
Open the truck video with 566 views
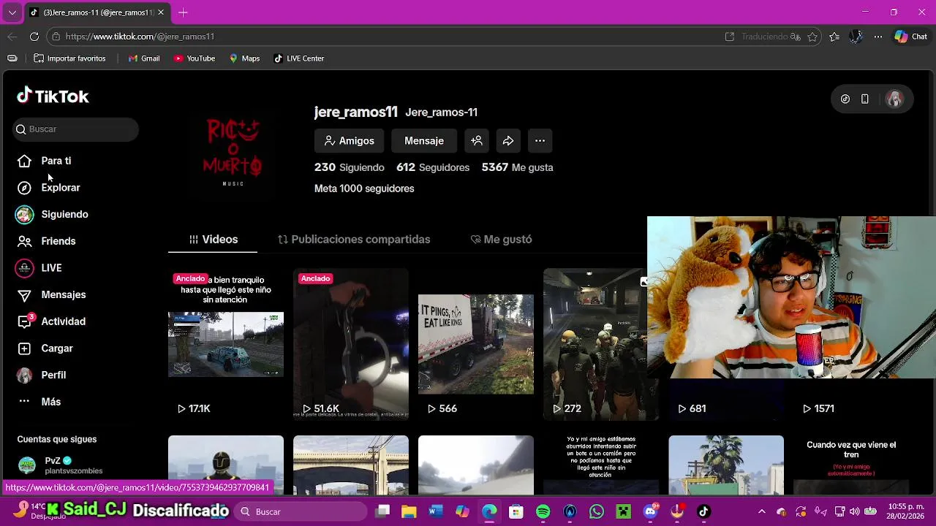pyautogui.click(x=476, y=344)
